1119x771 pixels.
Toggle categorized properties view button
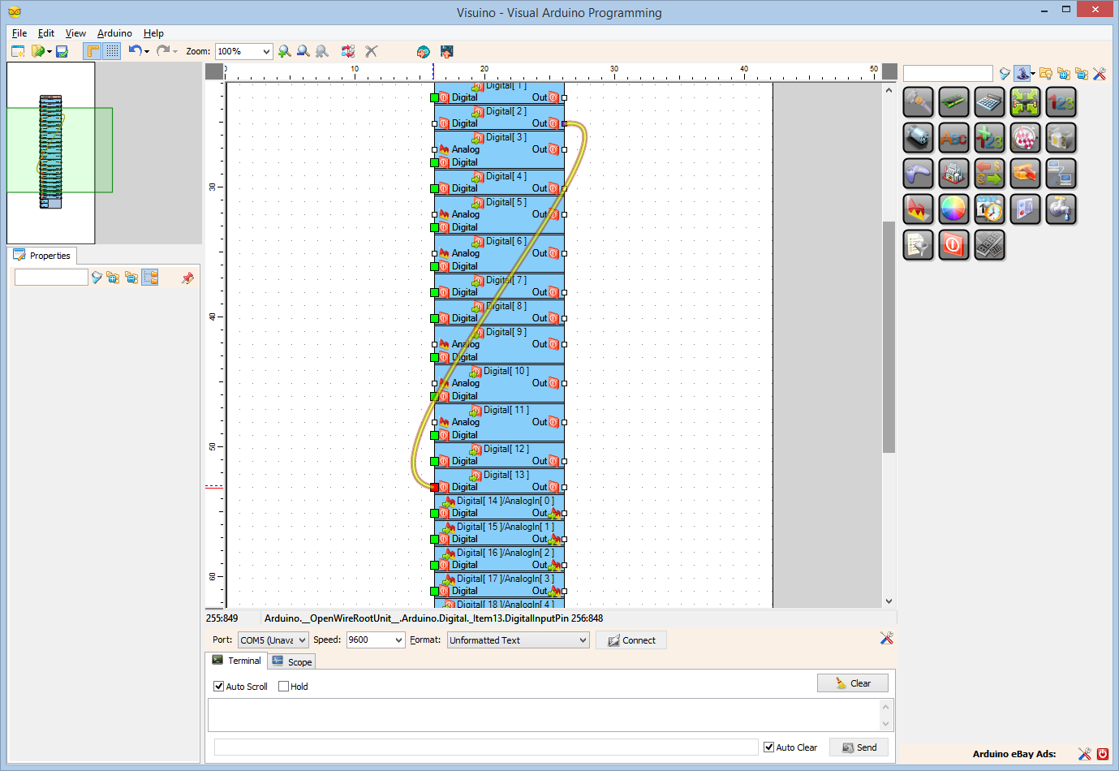tap(150, 278)
